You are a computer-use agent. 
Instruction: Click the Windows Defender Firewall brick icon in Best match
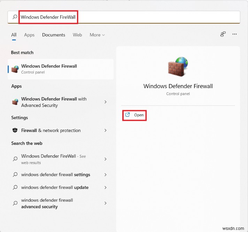15,69
